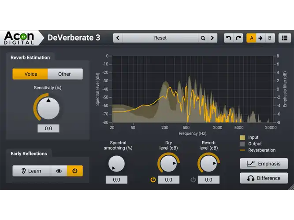The image size is (294, 220).
Task: Click the Sensitivity (%) label
Action: pos(48,88)
